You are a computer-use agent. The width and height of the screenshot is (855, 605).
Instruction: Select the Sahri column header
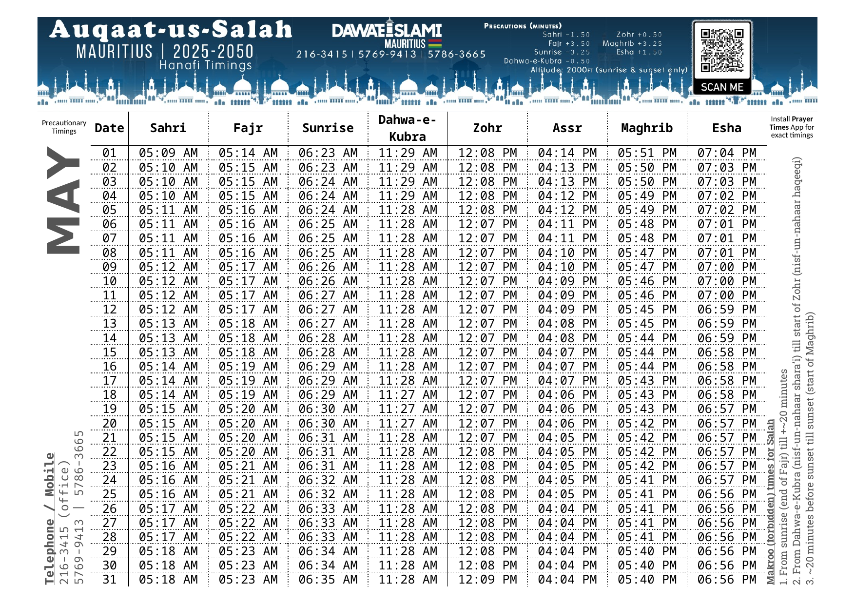[168, 128]
